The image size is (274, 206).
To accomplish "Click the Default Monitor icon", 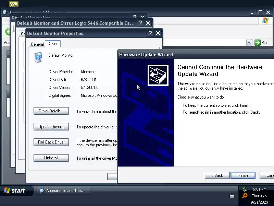I will (x=38, y=57).
